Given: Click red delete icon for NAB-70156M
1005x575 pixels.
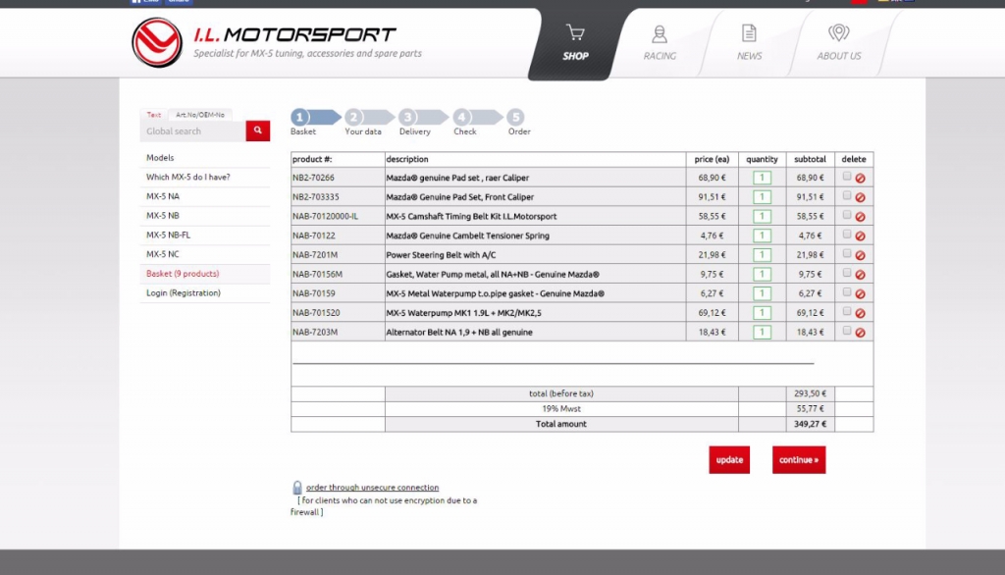Looking at the screenshot, I should click(x=860, y=275).
